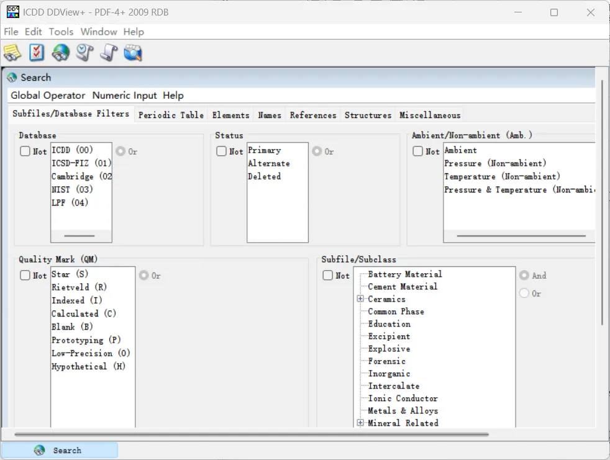The image size is (610, 460).
Task: Select Forensic subfile
Action: [387, 361]
